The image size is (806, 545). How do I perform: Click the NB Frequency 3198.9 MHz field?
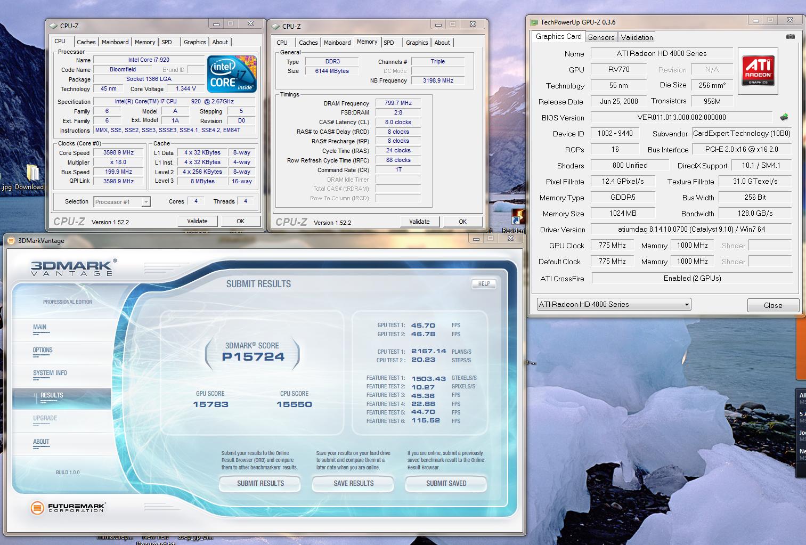[x=438, y=80]
